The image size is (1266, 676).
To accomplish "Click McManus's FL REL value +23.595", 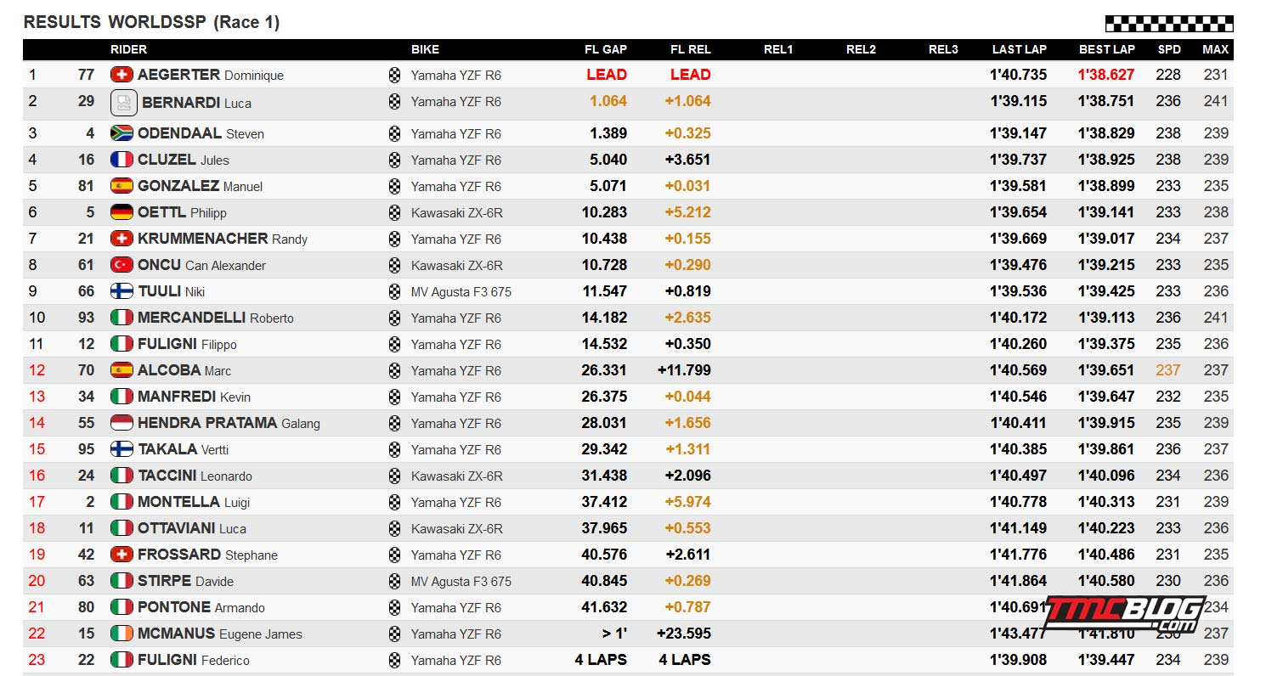I will (684, 634).
